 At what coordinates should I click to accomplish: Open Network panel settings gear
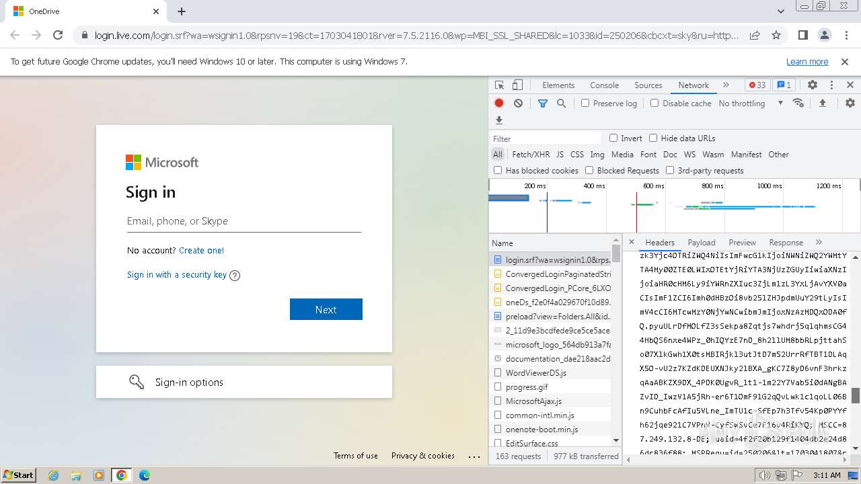pos(850,104)
